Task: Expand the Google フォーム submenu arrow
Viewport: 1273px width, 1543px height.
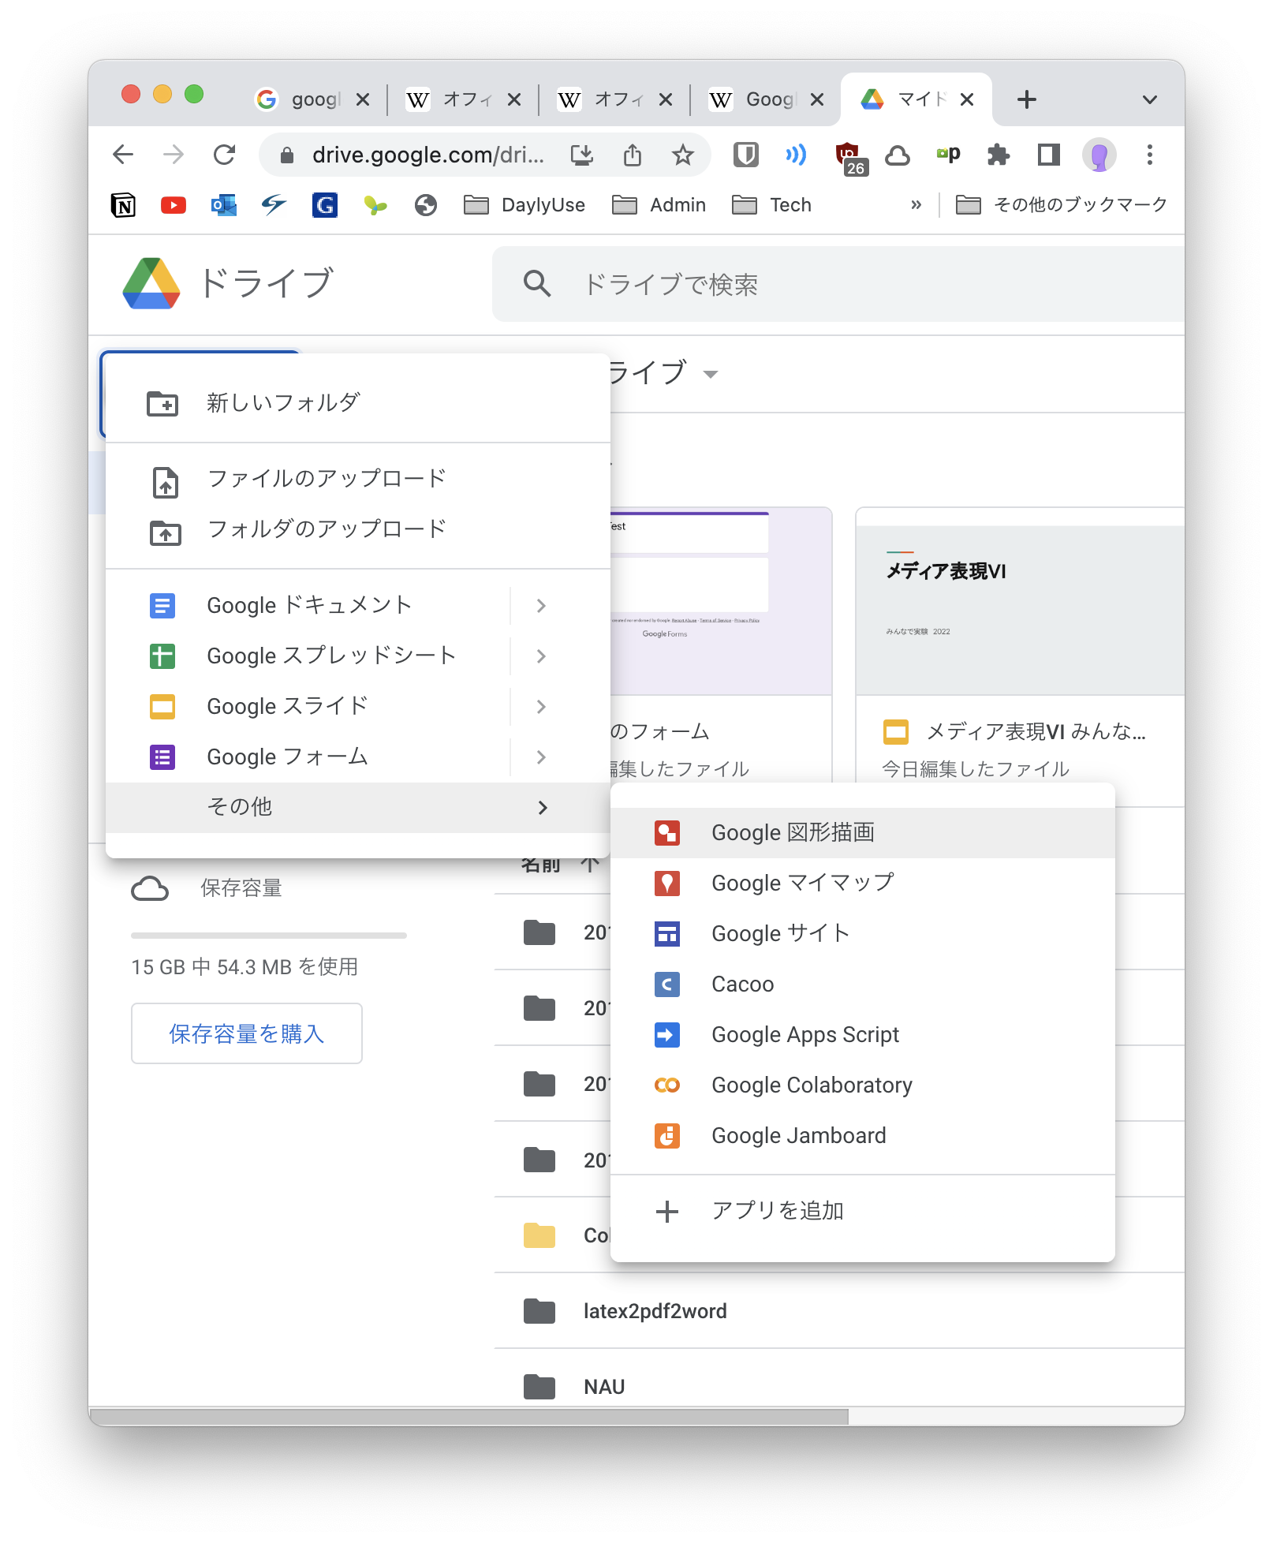Action: tap(541, 757)
